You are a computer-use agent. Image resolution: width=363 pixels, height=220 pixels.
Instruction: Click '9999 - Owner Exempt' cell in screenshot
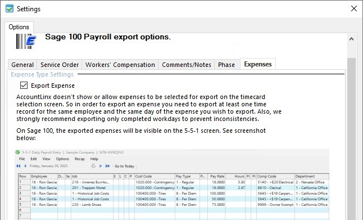coord(275,205)
